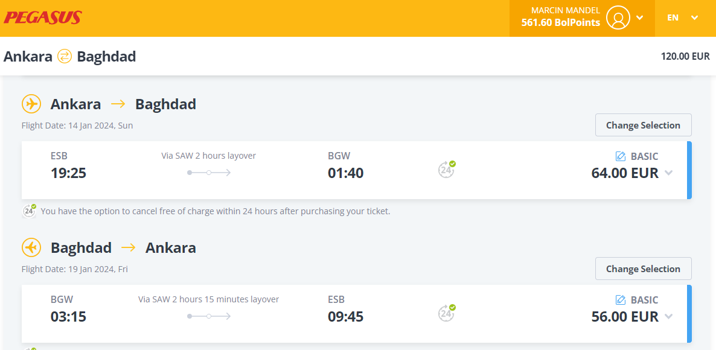Screen dimensions: 716x350
Task: Click the 24-hour icon beside the free cancellation note
Action: (x=30, y=211)
